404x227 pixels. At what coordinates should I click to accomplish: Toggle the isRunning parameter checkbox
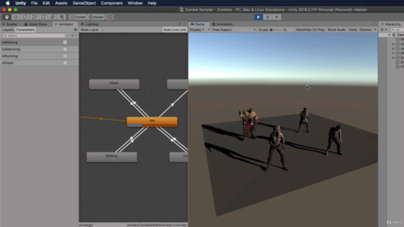(x=65, y=56)
